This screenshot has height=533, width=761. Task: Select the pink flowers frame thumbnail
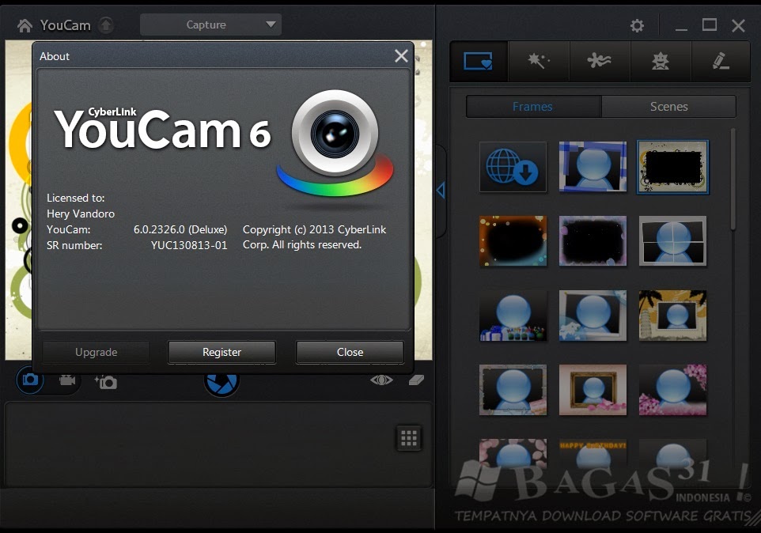[672, 390]
